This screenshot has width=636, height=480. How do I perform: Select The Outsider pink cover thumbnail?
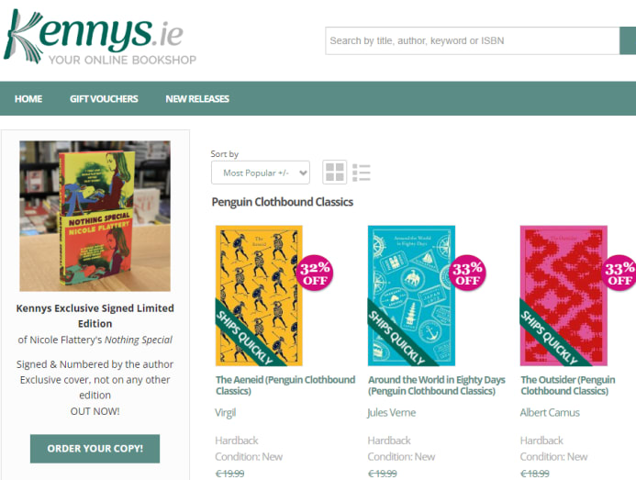pyautogui.click(x=563, y=296)
